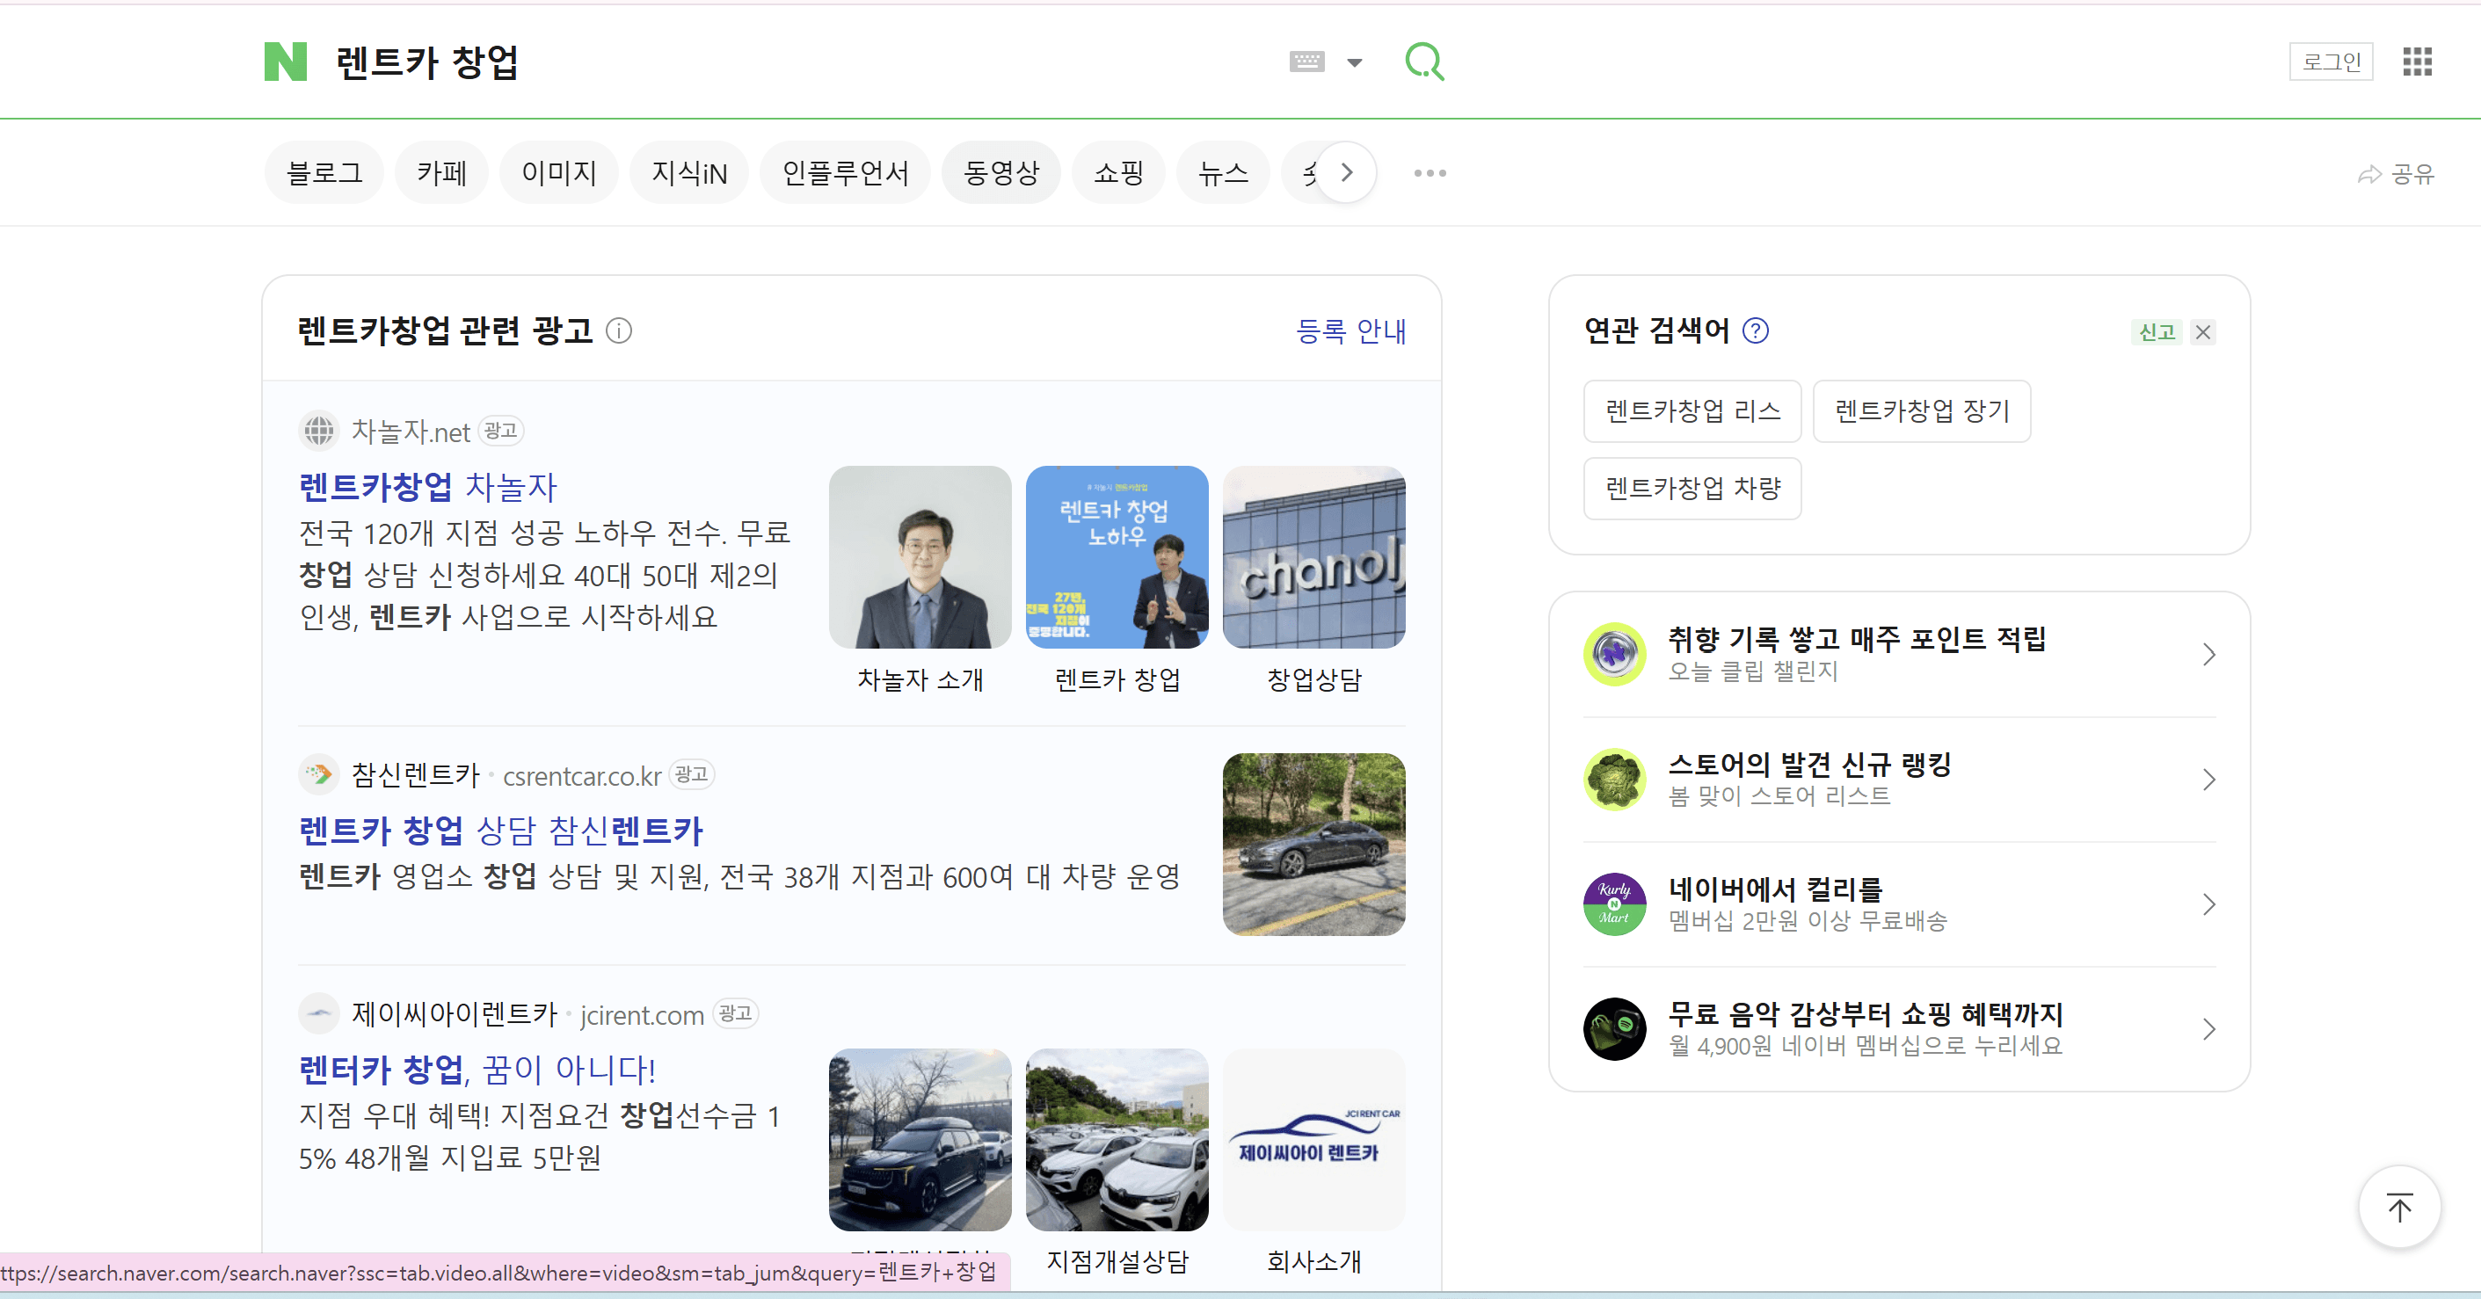This screenshot has width=2481, height=1299.
Task: Click the 차놀자.net globe favicon
Action: click(318, 431)
